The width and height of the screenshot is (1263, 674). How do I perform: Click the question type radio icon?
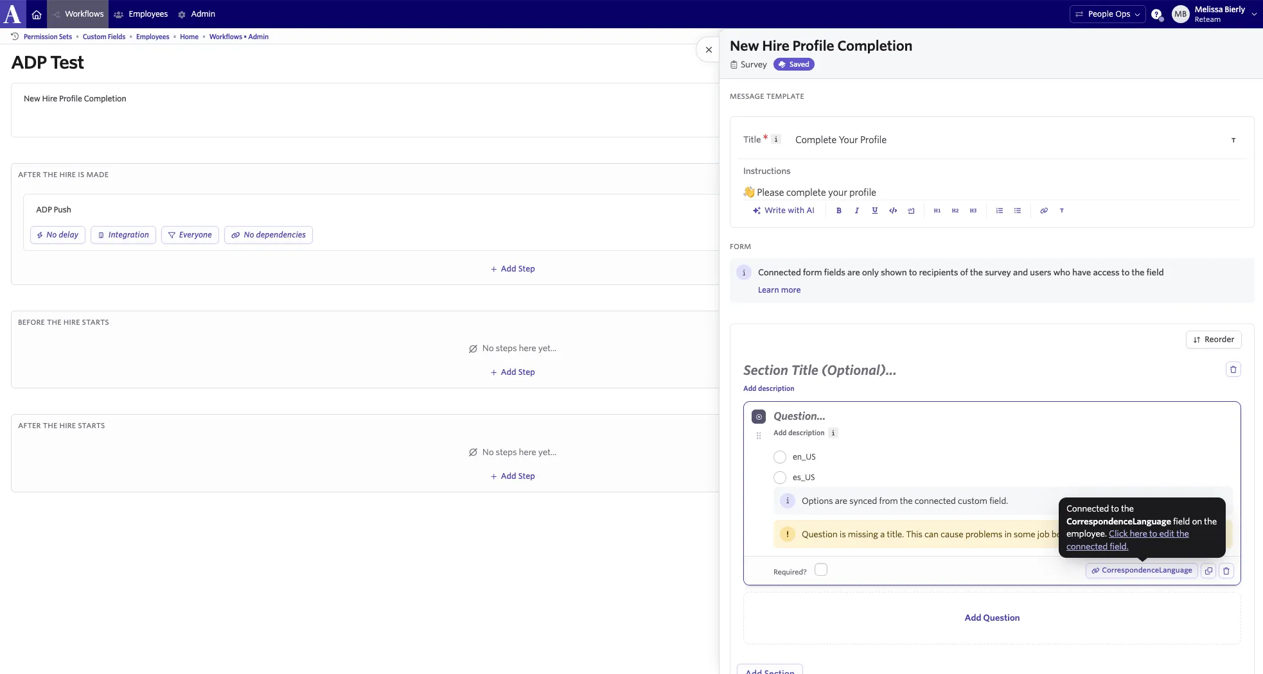(759, 417)
